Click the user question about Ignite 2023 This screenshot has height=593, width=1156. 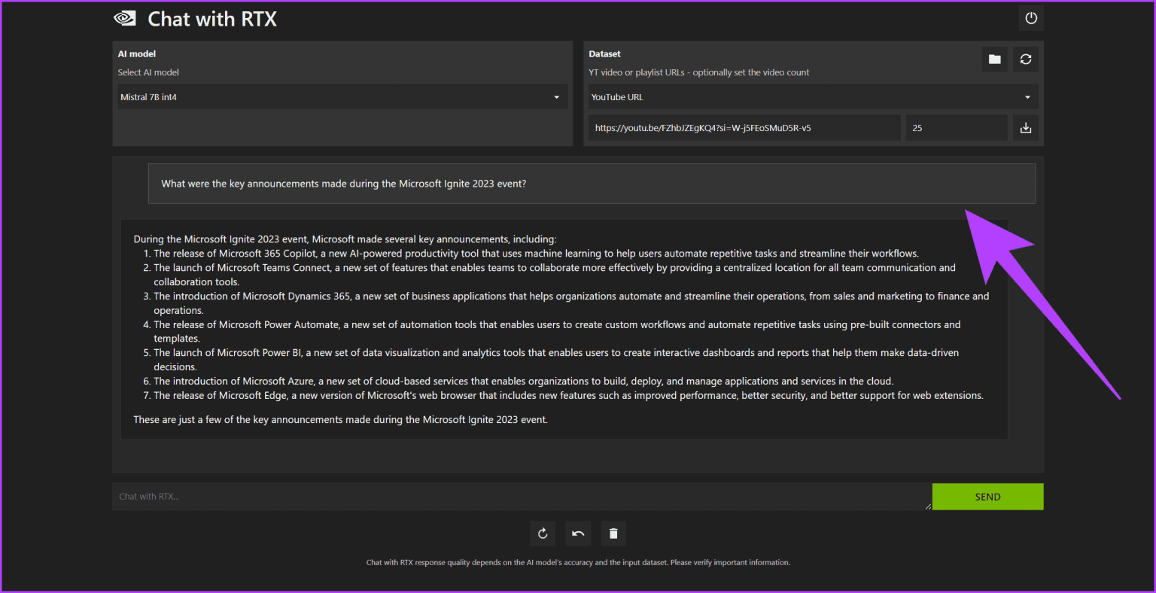(344, 184)
